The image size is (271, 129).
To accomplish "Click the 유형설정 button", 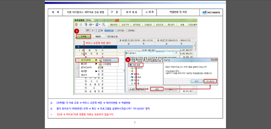I will coord(148,25).
